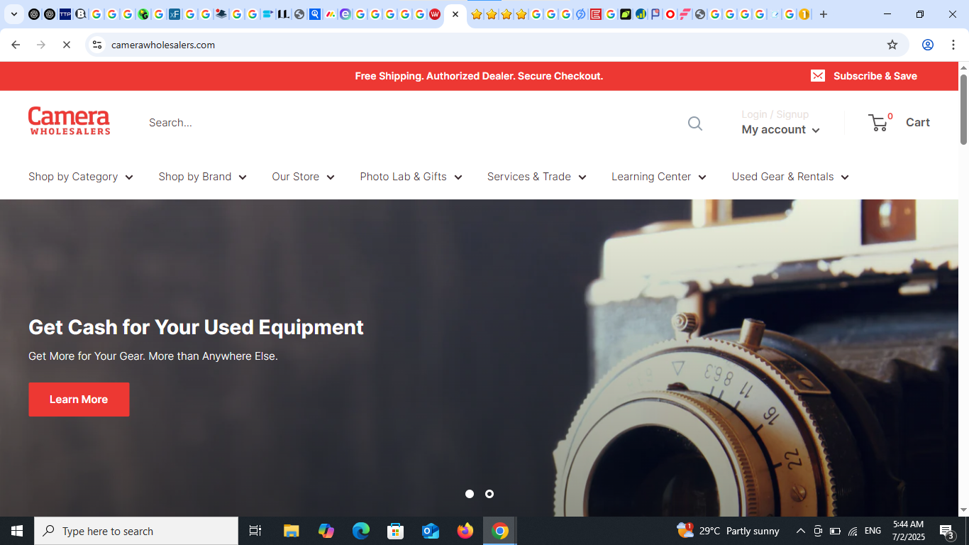
Task: Open Wi-Fi network settings icon
Action: tap(853, 531)
